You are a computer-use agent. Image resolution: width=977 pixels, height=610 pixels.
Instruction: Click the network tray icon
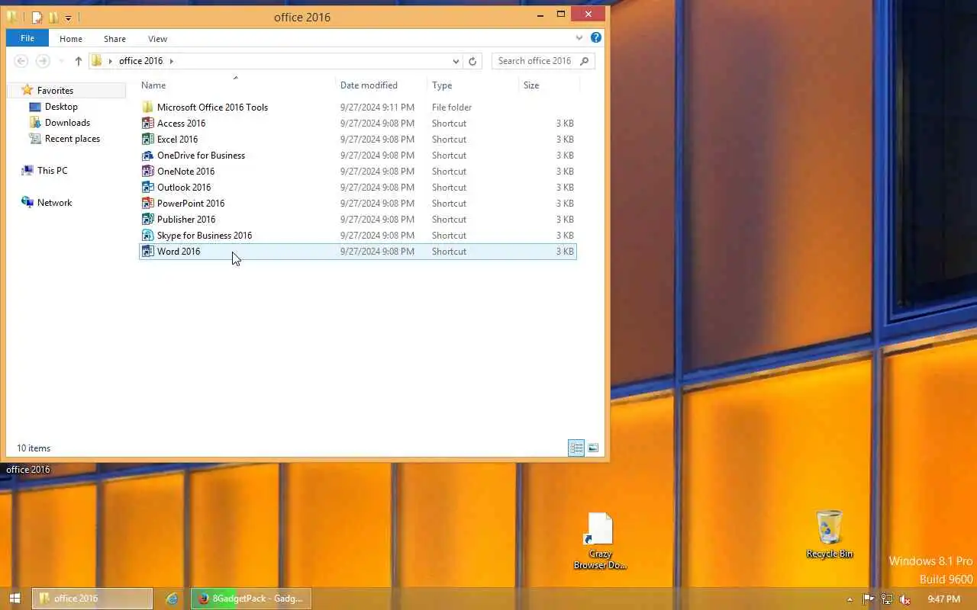(x=886, y=599)
